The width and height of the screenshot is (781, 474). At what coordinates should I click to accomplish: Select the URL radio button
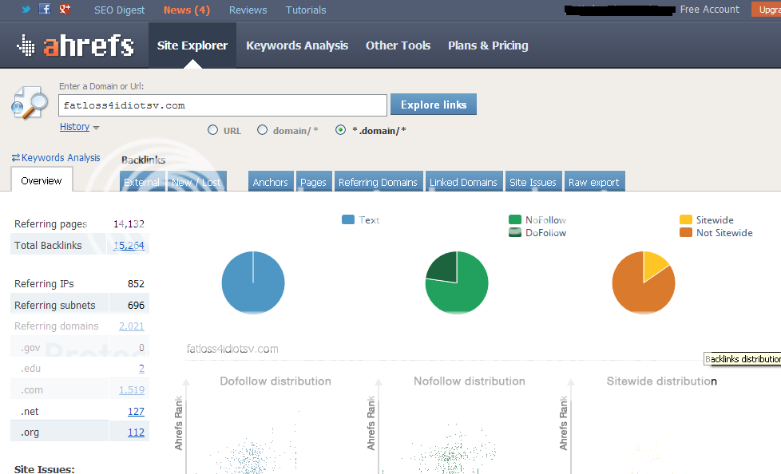(212, 130)
